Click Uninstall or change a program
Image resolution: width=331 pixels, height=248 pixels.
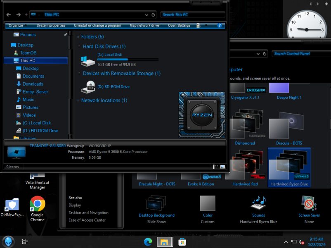point(97,26)
